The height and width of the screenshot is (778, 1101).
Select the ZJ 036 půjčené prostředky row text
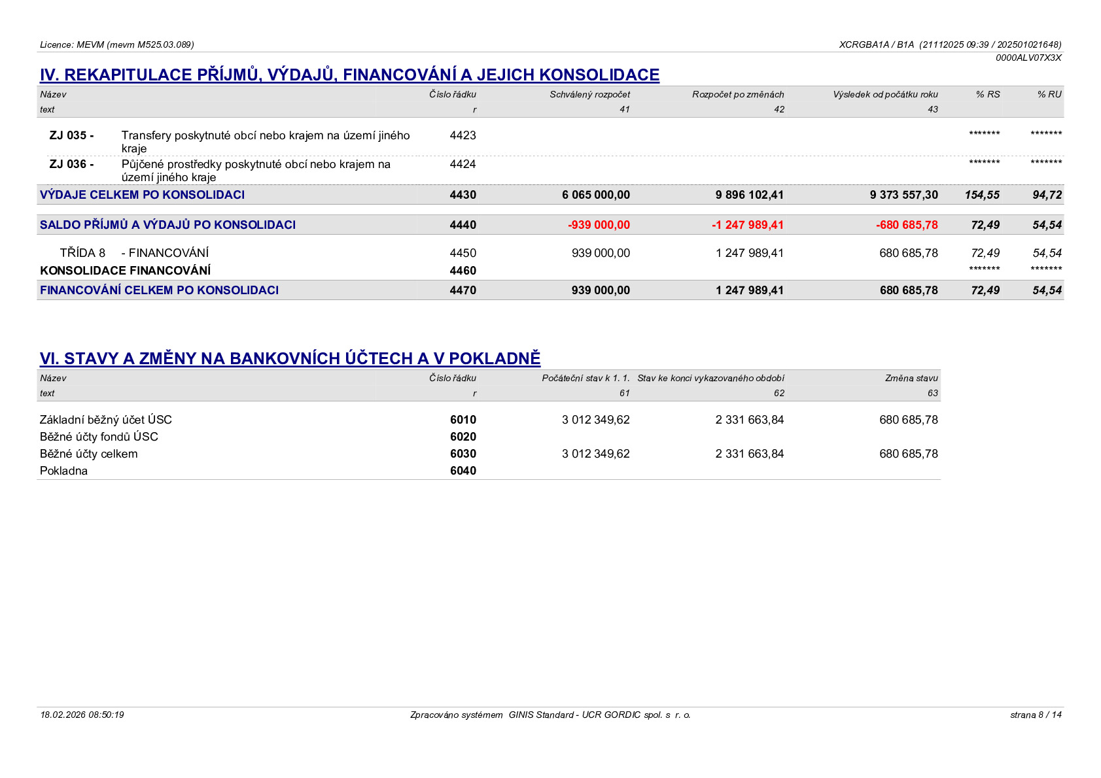pyautogui.click(x=256, y=171)
